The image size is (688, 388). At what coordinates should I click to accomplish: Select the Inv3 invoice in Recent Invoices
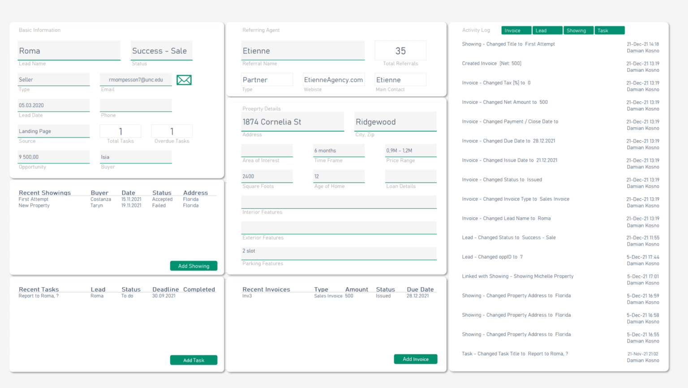(247, 296)
